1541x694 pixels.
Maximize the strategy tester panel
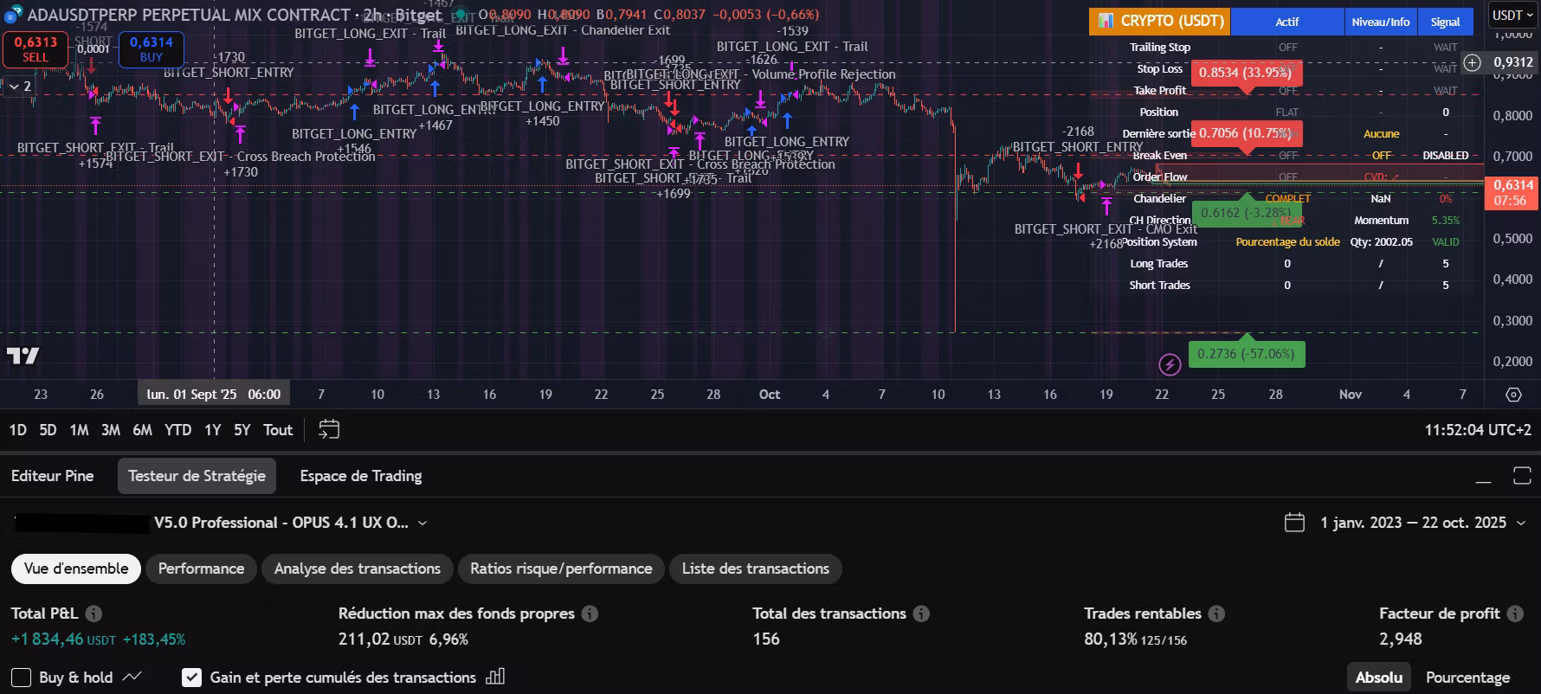coord(1522,475)
